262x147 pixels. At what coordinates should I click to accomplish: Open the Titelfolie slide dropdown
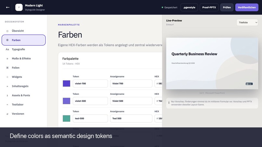(247, 22)
